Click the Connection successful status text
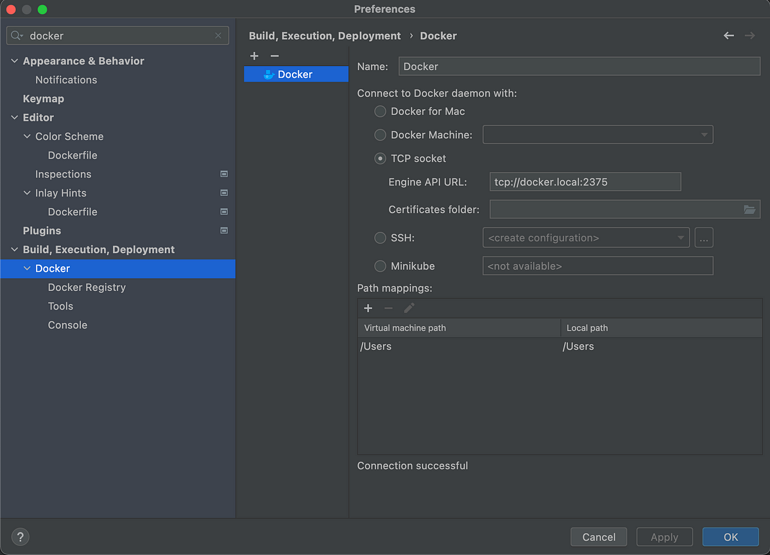The height and width of the screenshot is (555, 770). pos(413,466)
